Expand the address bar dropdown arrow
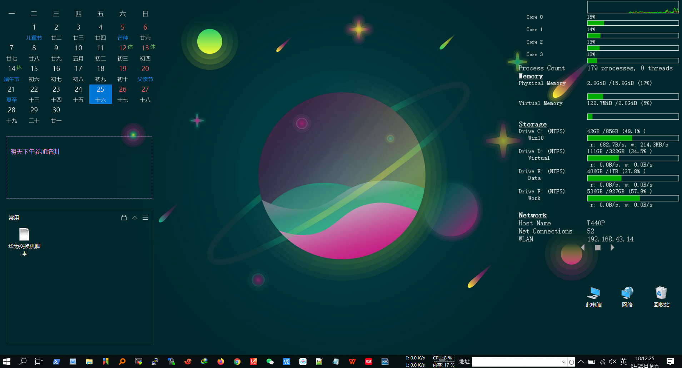Viewport: 682px width, 368px height. tap(563, 362)
